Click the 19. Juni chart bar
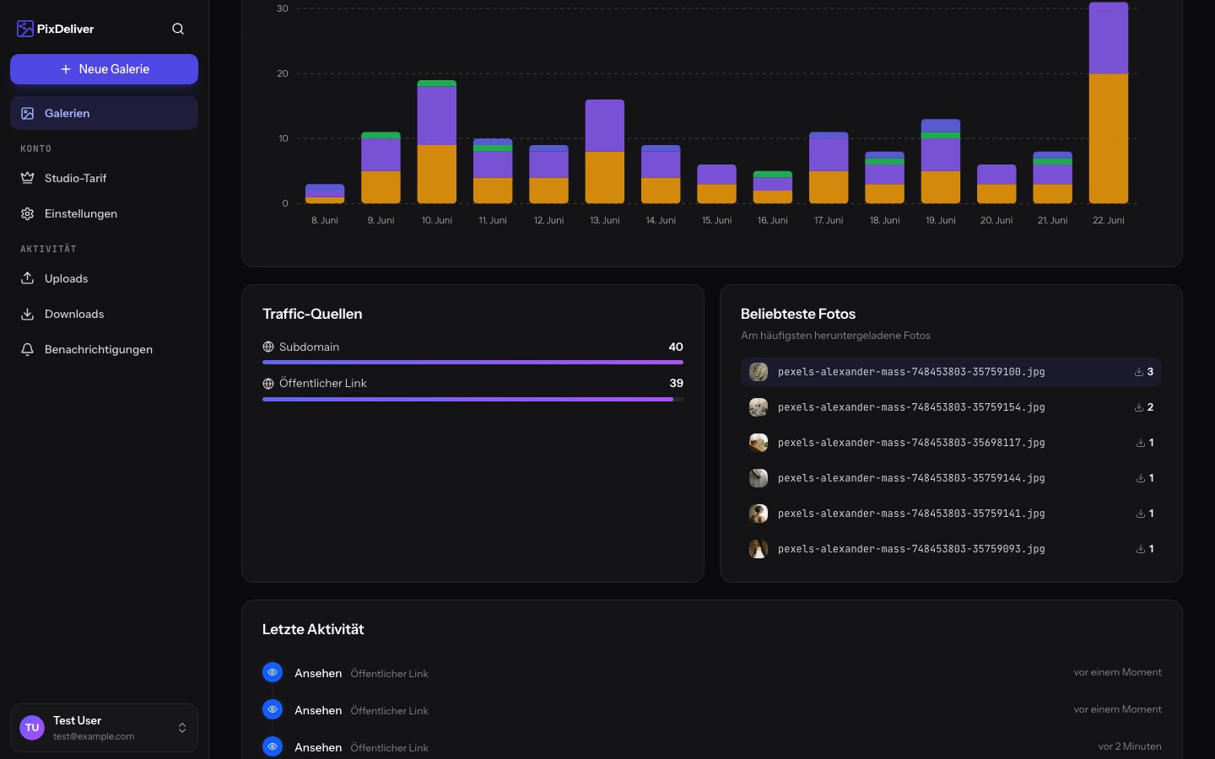This screenshot has width=1215, height=759. tap(940, 161)
